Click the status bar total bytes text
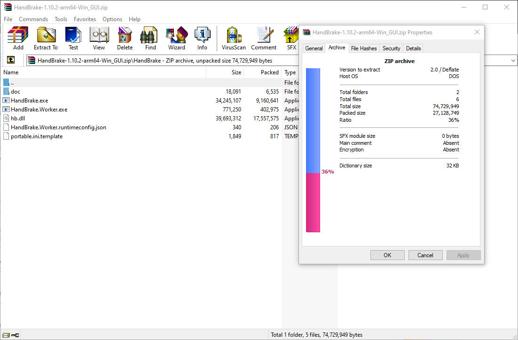 316,335
